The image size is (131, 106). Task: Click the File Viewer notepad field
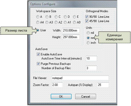click(x=80, y=78)
